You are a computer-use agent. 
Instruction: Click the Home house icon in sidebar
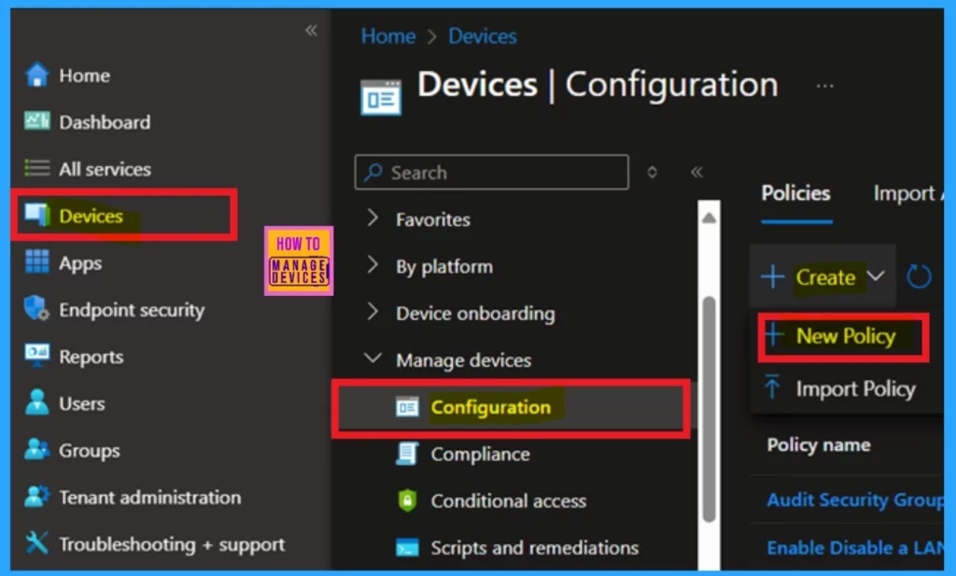(36, 76)
